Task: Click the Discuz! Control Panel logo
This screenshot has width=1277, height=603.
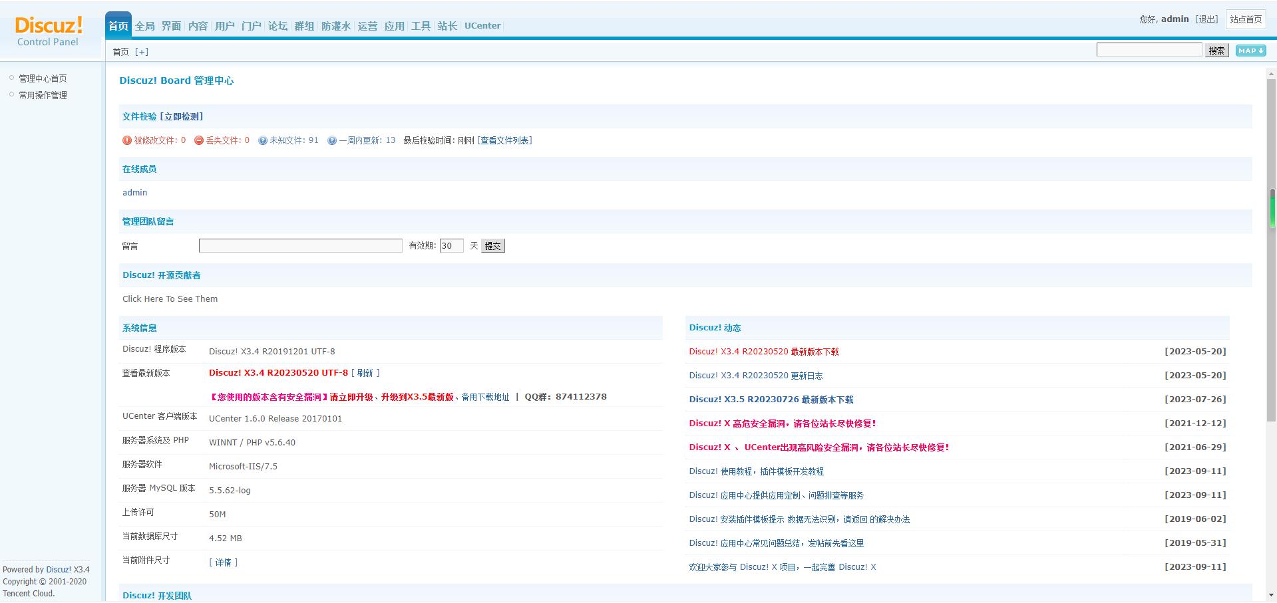Action: click(49, 31)
